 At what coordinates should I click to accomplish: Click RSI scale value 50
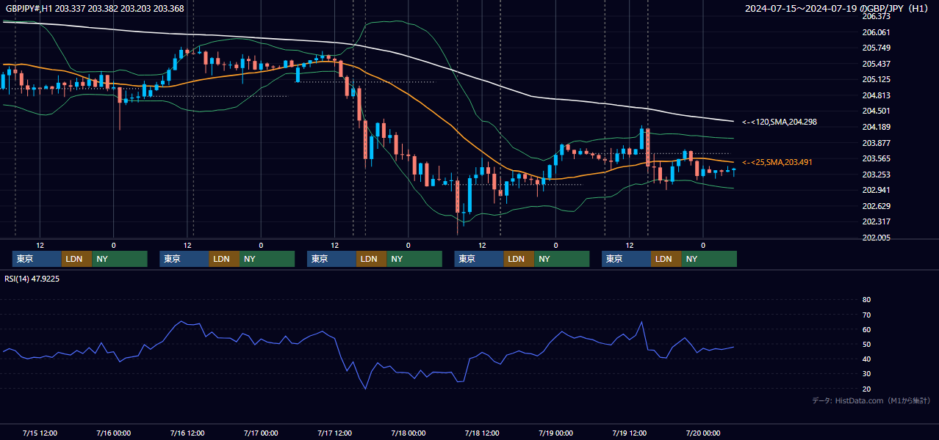tap(866, 344)
